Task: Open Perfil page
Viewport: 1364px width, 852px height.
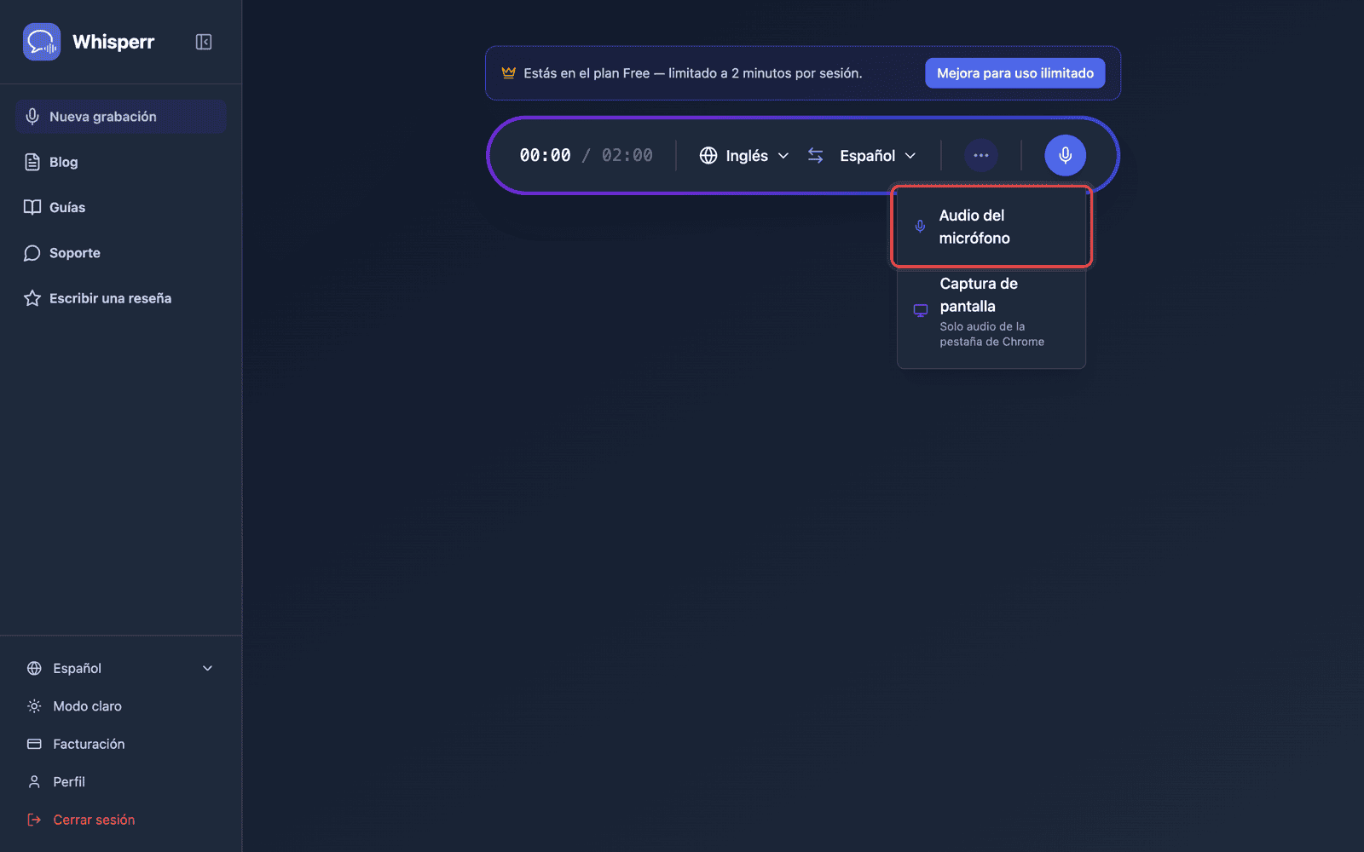Action: pos(120,781)
